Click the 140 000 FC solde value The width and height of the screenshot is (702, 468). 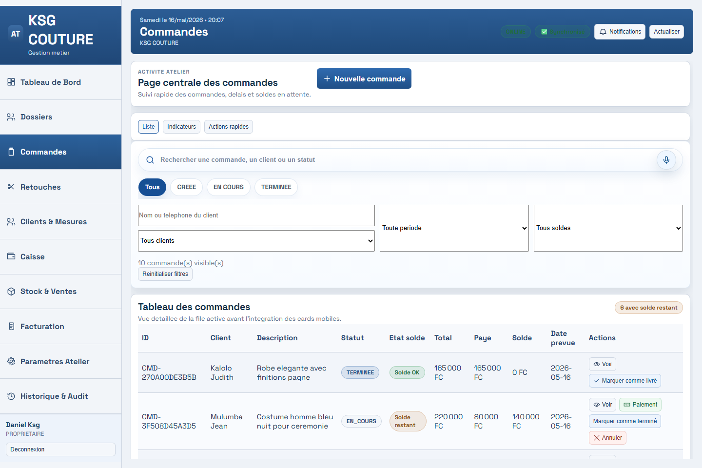[x=526, y=422]
